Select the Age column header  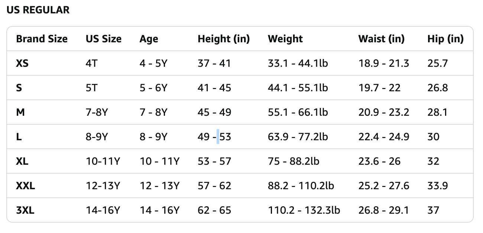[149, 39]
